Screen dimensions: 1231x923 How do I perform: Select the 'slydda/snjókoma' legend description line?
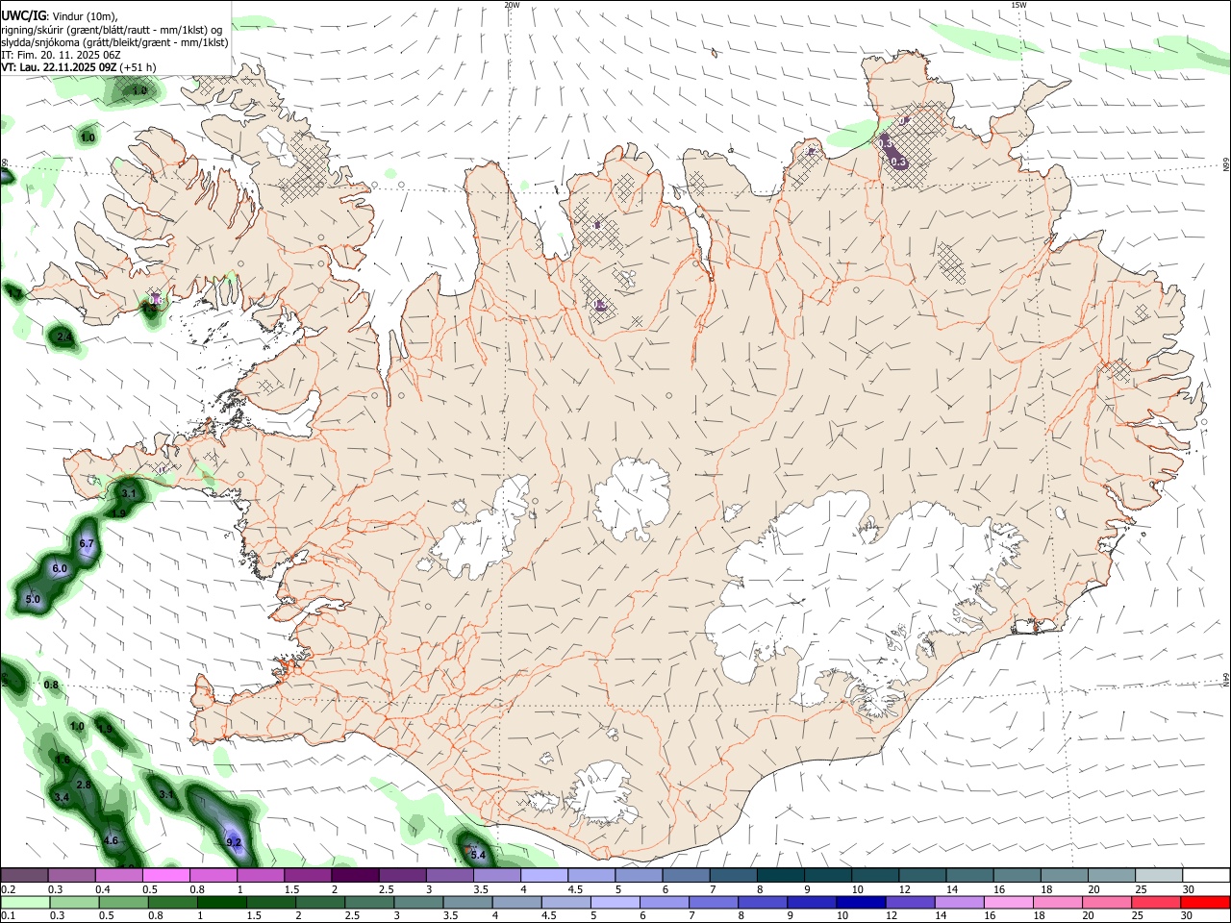tap(114, 42)
